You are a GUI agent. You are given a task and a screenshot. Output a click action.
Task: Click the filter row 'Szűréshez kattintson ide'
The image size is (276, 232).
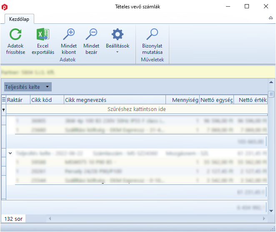tap(137, 109)
